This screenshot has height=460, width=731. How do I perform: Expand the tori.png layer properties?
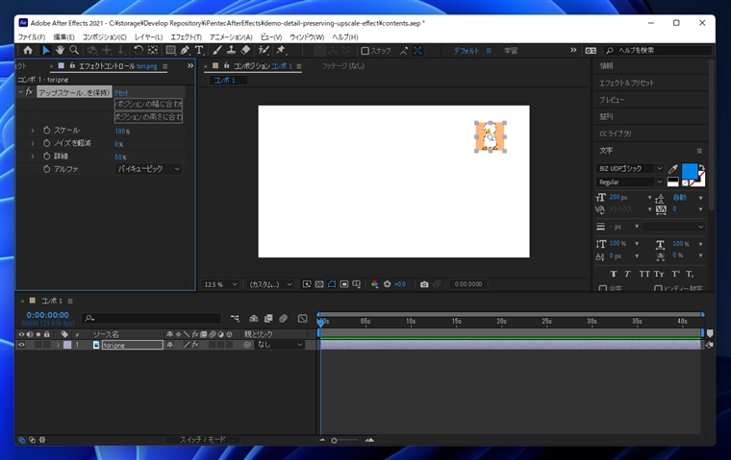pyautogui.click(x=57, y=345)
